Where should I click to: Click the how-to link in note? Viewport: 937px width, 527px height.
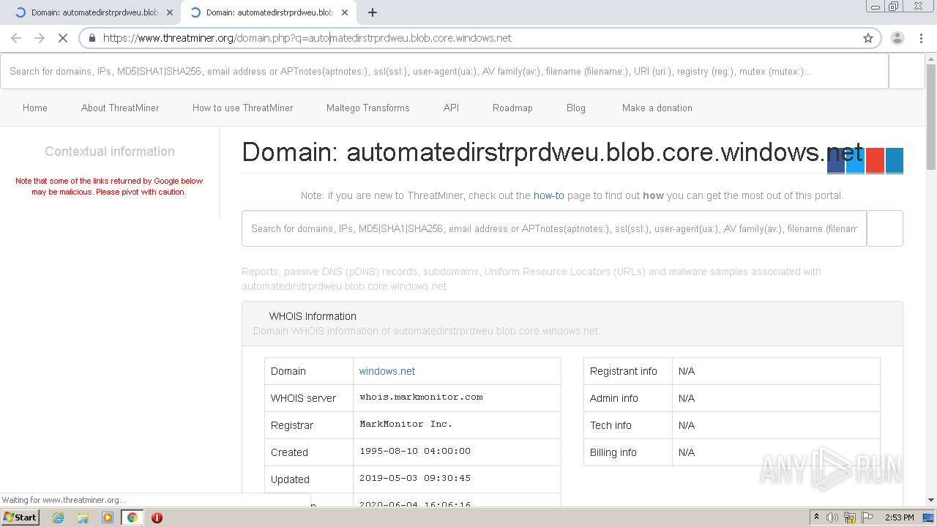549,195
